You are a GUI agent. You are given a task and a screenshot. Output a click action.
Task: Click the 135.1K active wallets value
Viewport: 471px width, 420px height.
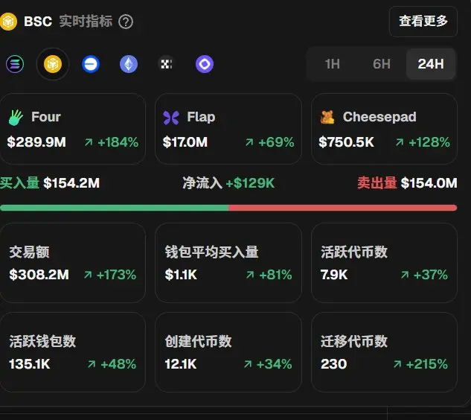coord(30,364)
